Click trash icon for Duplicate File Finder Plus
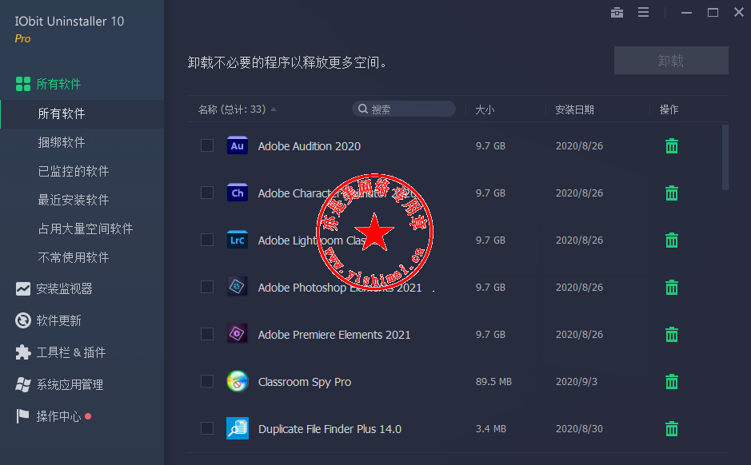 pyautogui.click(x=672, y=428)
